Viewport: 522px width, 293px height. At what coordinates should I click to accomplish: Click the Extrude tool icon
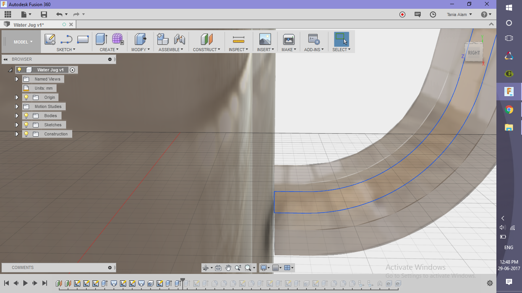point(101,39)
